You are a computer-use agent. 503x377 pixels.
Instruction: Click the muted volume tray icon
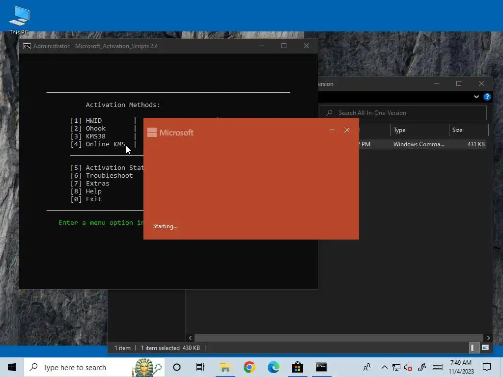click(x=408, y=367)
